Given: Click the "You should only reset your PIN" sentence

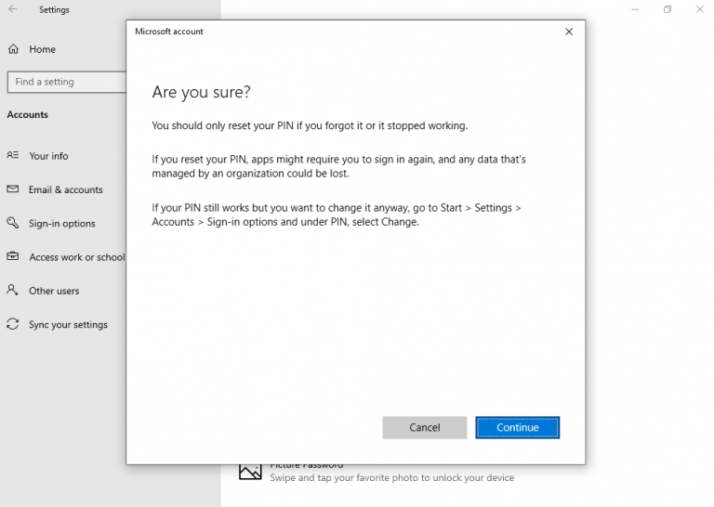Looking at the screenshot, I should 310,125.
